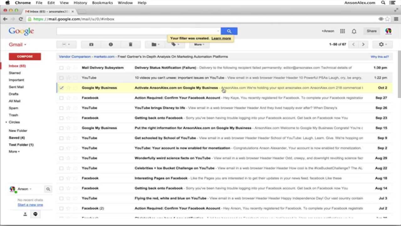Viewport: 401px width, 226px height.
Task: Open the Google apps grid
Action: click(342, 31)
